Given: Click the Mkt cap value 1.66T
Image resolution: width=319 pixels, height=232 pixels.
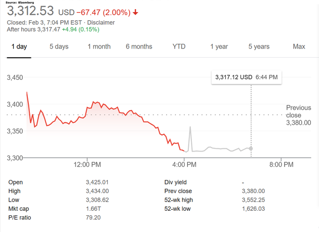Looking at the screenshot, I should (x=94, y=209).
